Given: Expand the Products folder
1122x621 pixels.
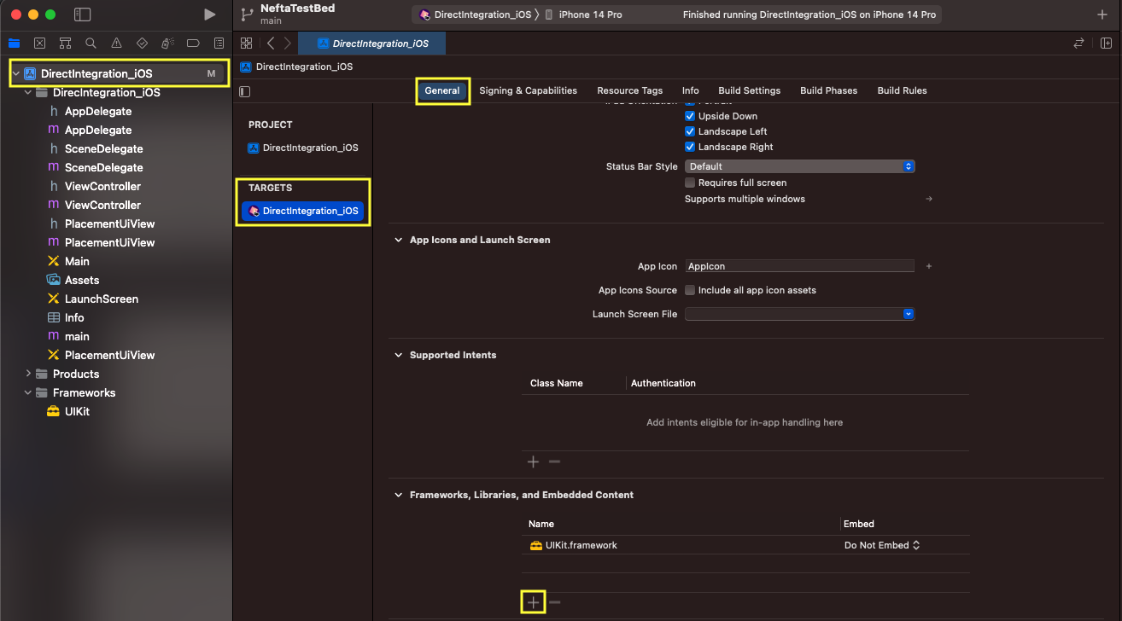Looking at the screenshot, I should pyautogui.click(x=28, y=374).
